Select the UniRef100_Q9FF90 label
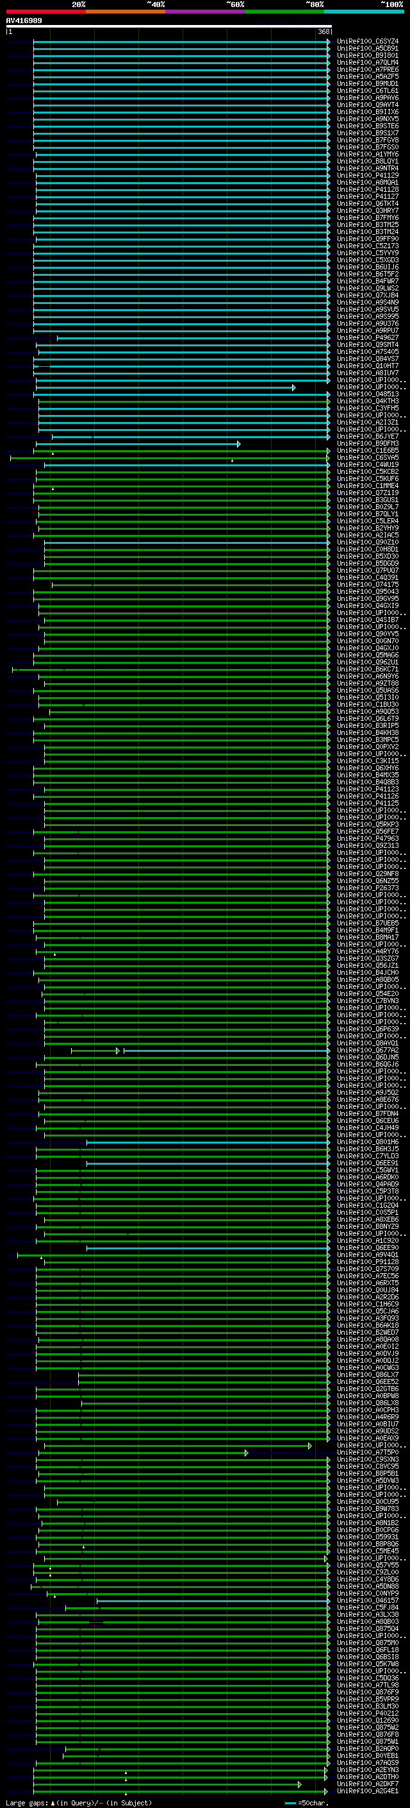 [x=368, y=239]
